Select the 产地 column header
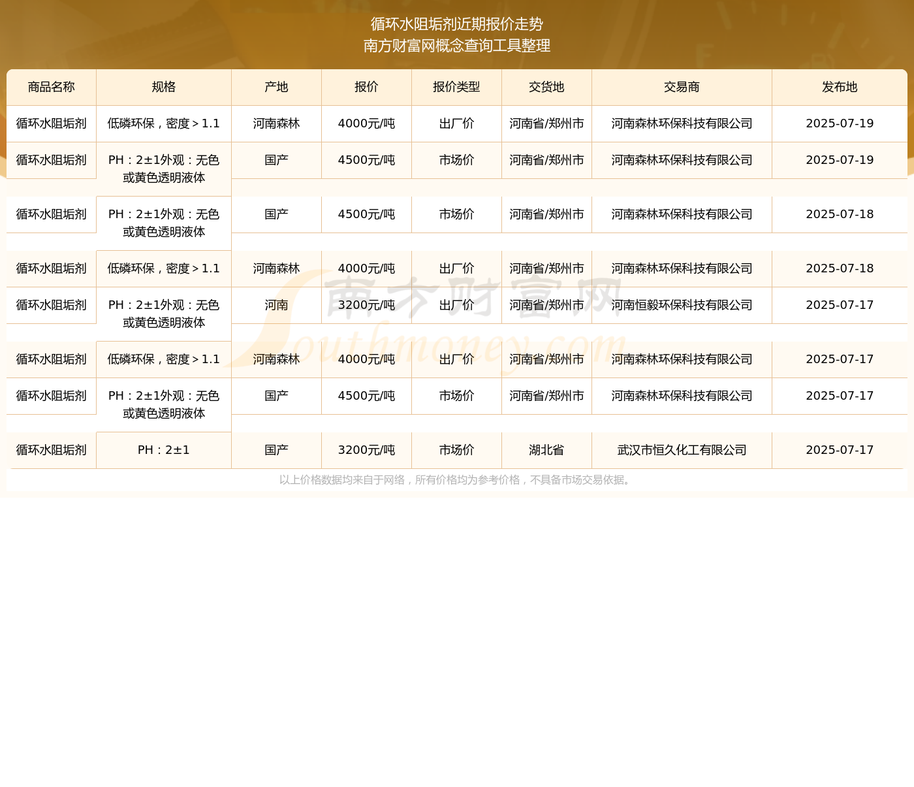Viewport: 914px width, 787px height. pyautogui.click(x=277, y=87)
